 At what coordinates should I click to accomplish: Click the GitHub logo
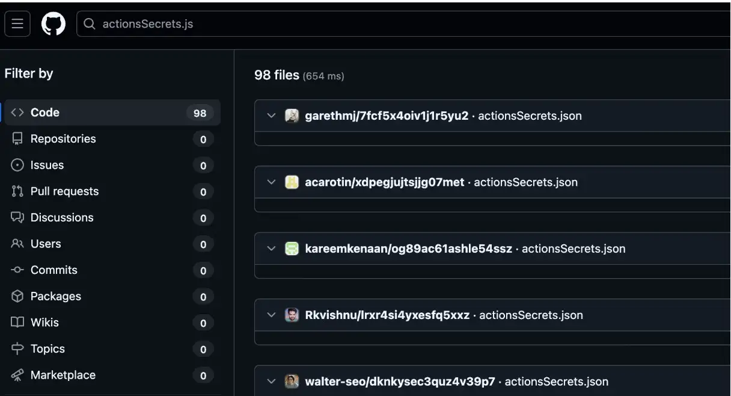pos(54,23)
